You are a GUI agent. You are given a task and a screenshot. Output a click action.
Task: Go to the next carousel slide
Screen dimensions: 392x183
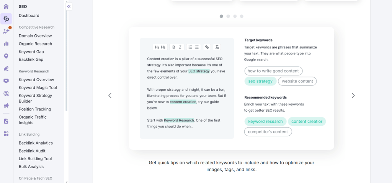coord(353,96)
